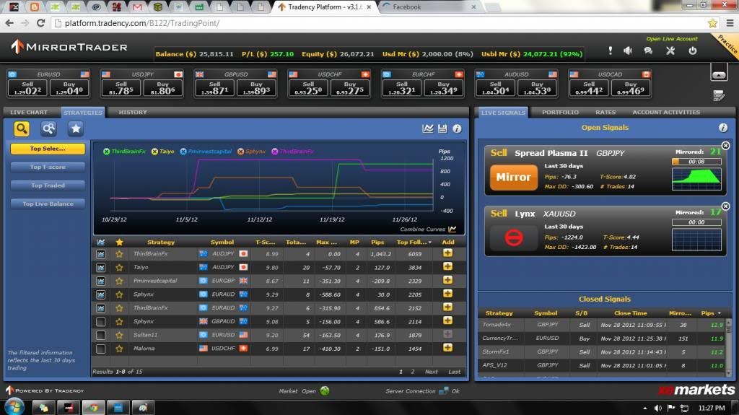Sort closed signals by Pips dropdown arrow
This screenshot has height=415, width=739.
tap(720, 313)
